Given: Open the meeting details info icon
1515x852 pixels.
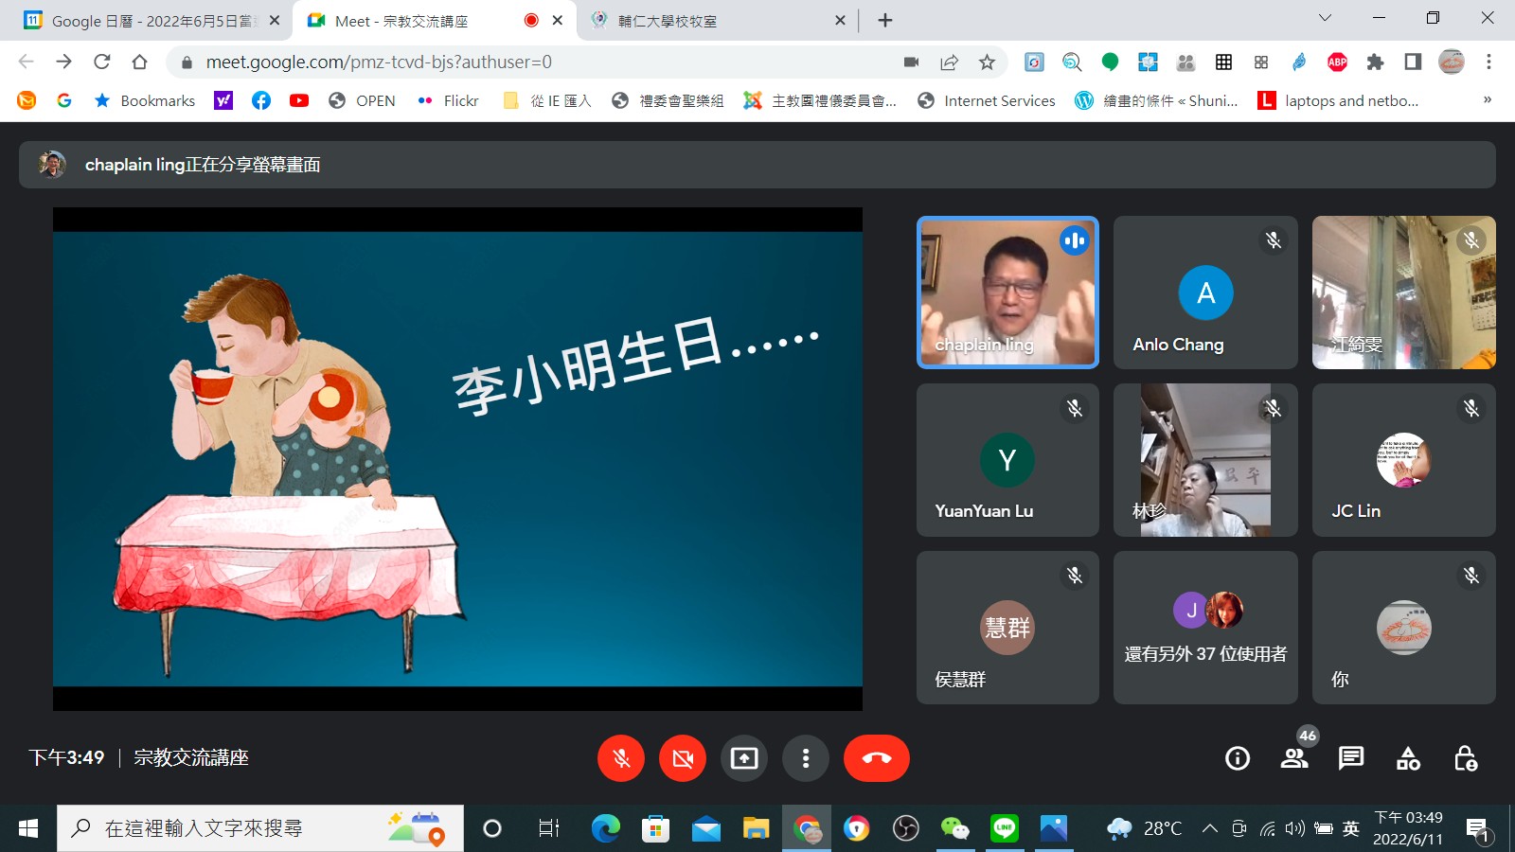Looking at the screenshot, I should click(1238, 758).
